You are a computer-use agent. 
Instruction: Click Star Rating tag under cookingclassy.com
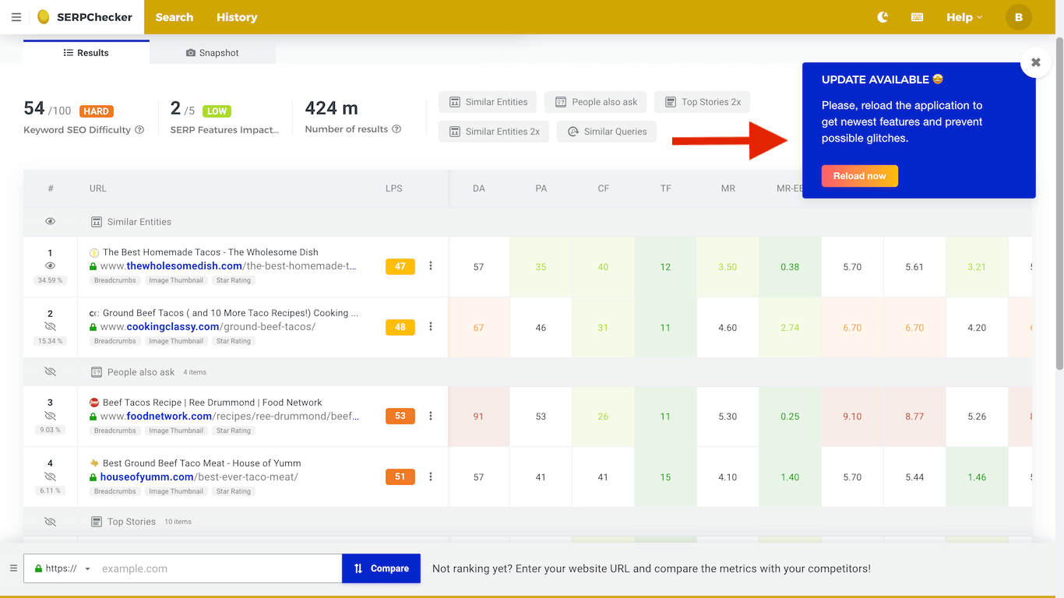coord(234,341)
